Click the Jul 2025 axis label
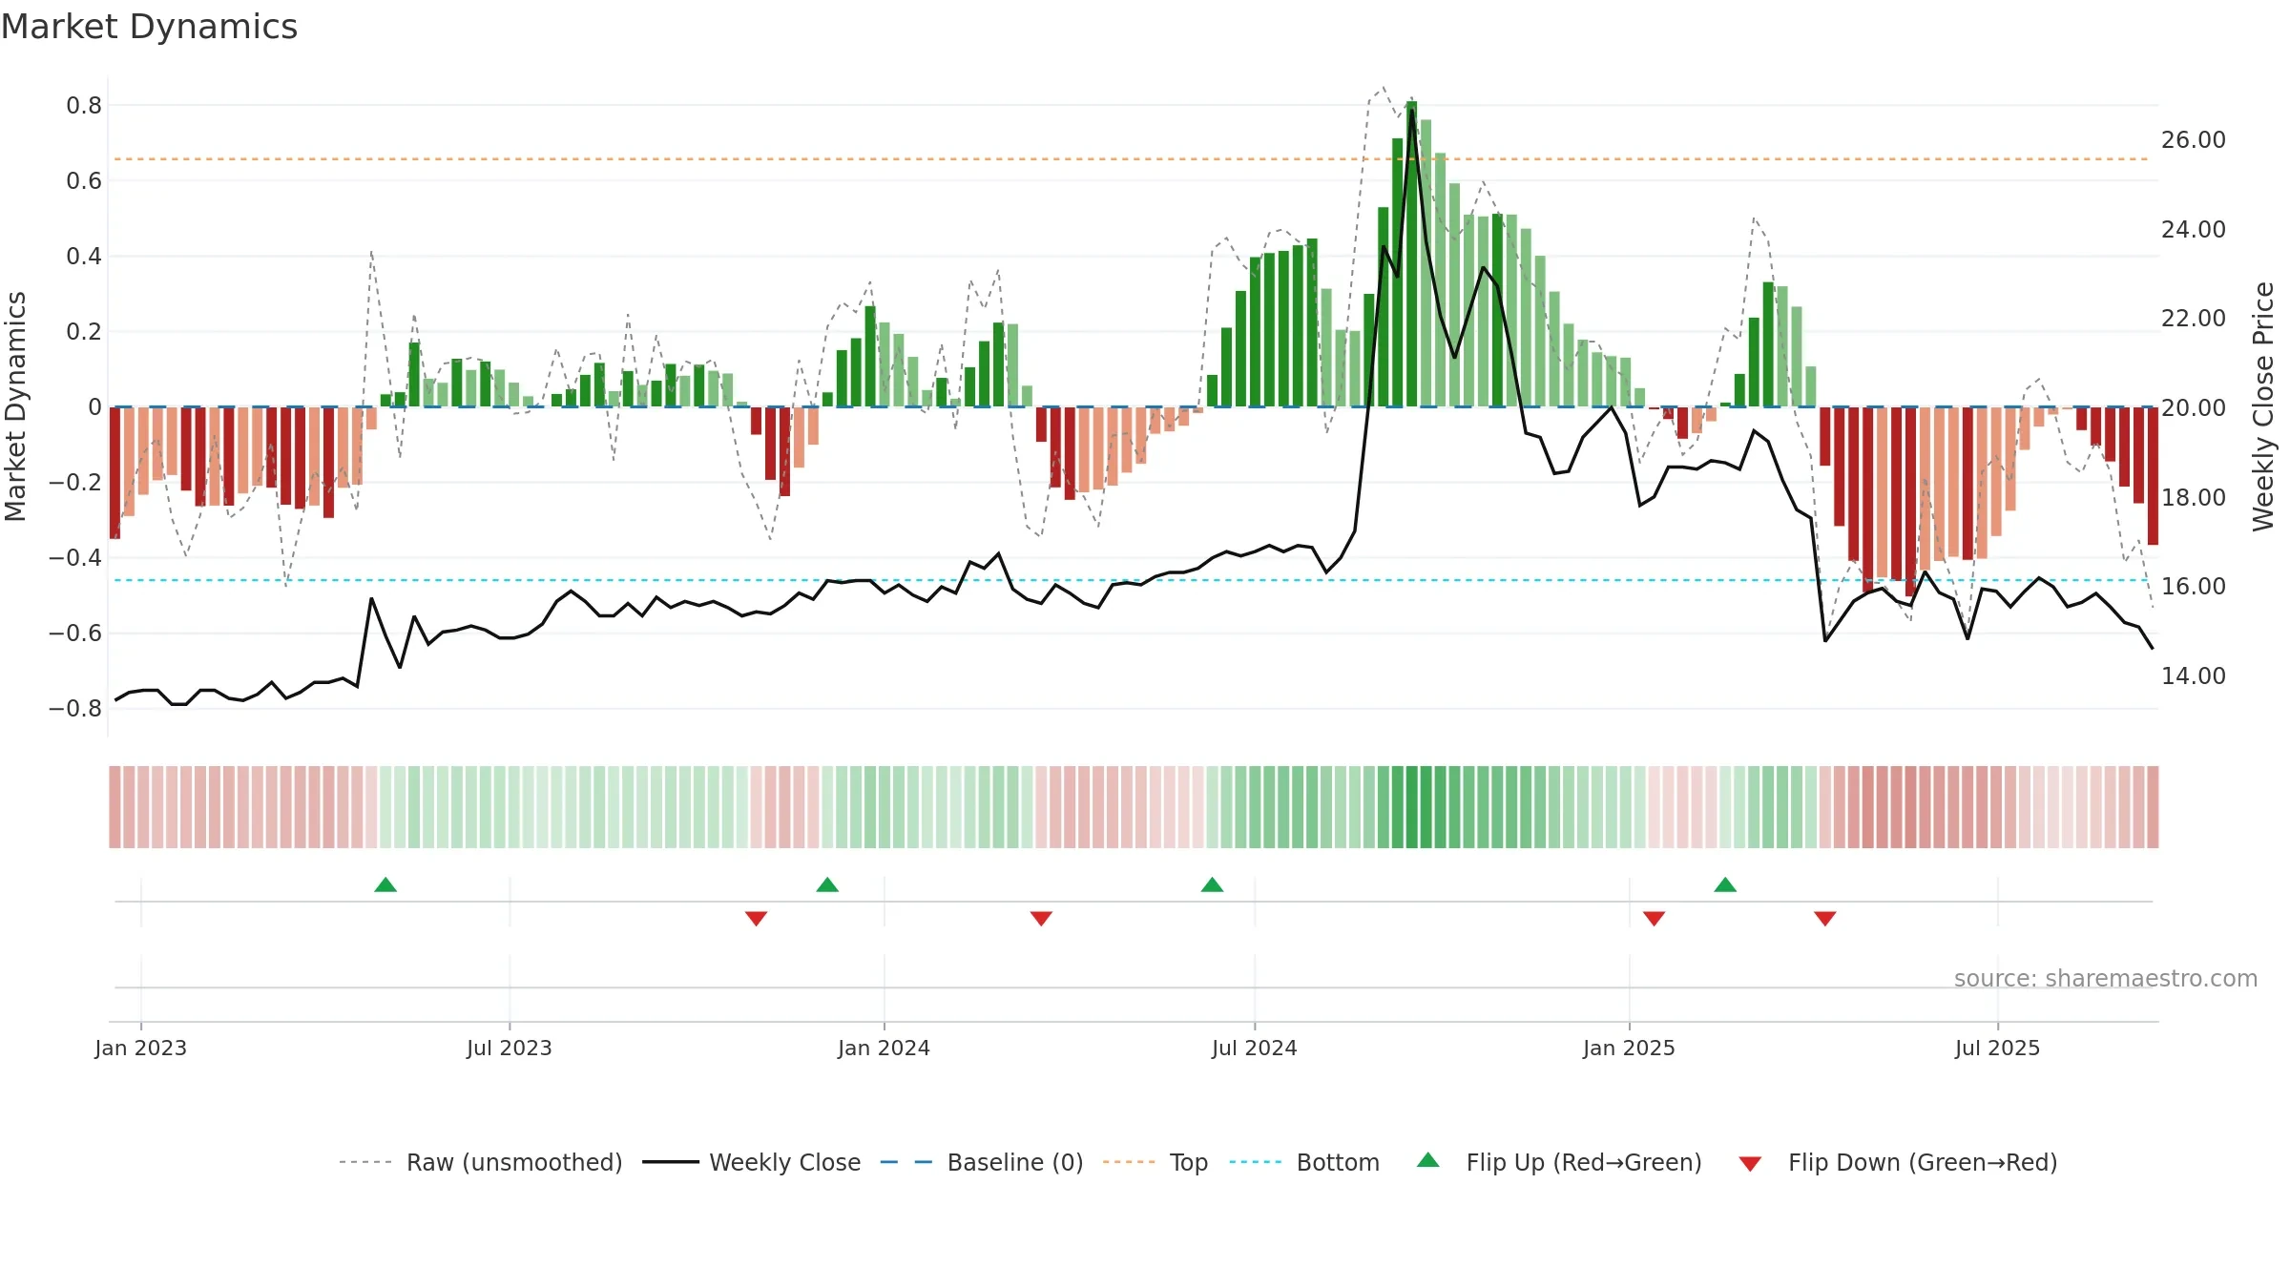Viewport: 2290px width, 1288px height. (x=1997, y=1048)
